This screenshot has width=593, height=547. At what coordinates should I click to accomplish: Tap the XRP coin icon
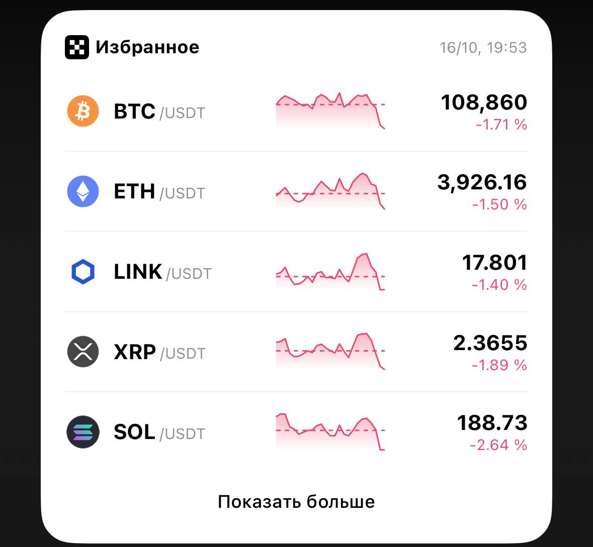[83, 352]
